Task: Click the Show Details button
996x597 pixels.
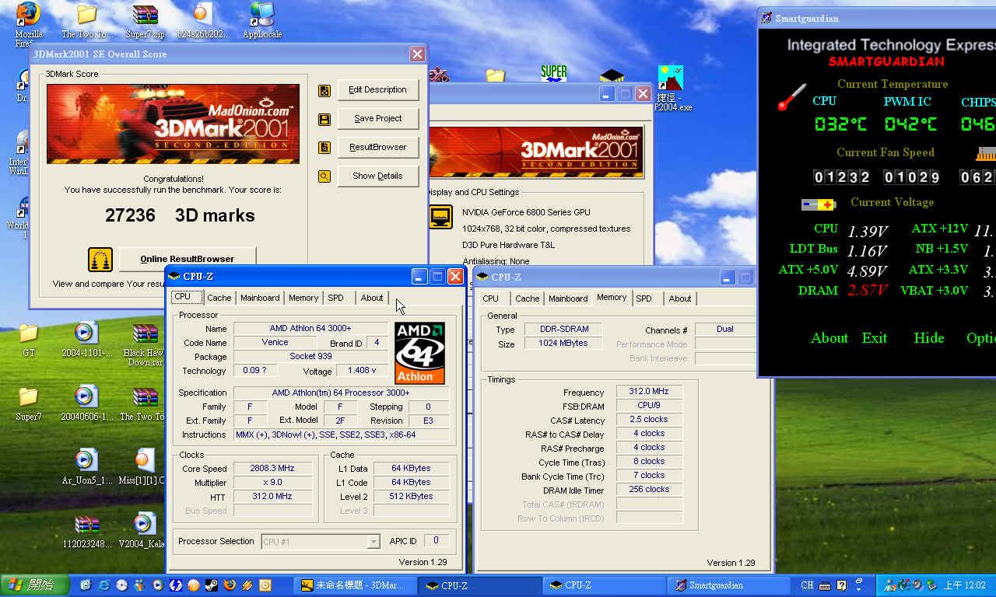Action: 377,176
